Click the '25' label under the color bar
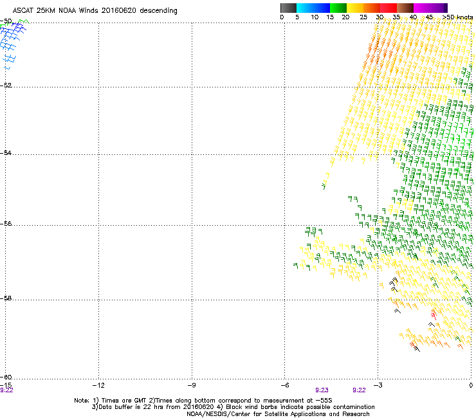The width and height of the screenshot is (476, 418). click(363, 17)
